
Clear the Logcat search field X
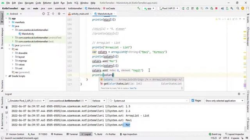(187, 101)
